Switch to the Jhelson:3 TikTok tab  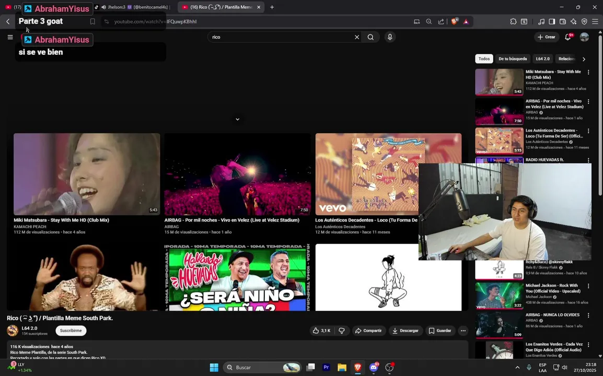coord(132,7)
